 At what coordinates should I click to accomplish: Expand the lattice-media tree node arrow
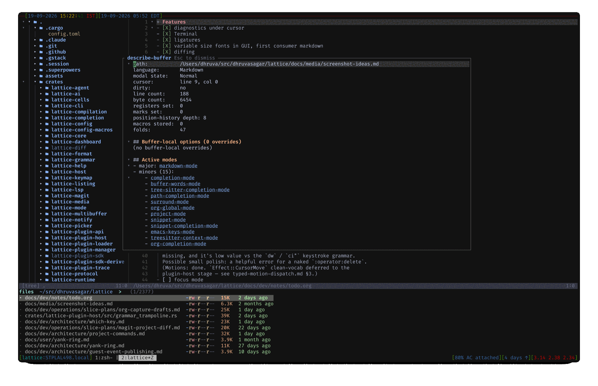click(x=41, y=202)
